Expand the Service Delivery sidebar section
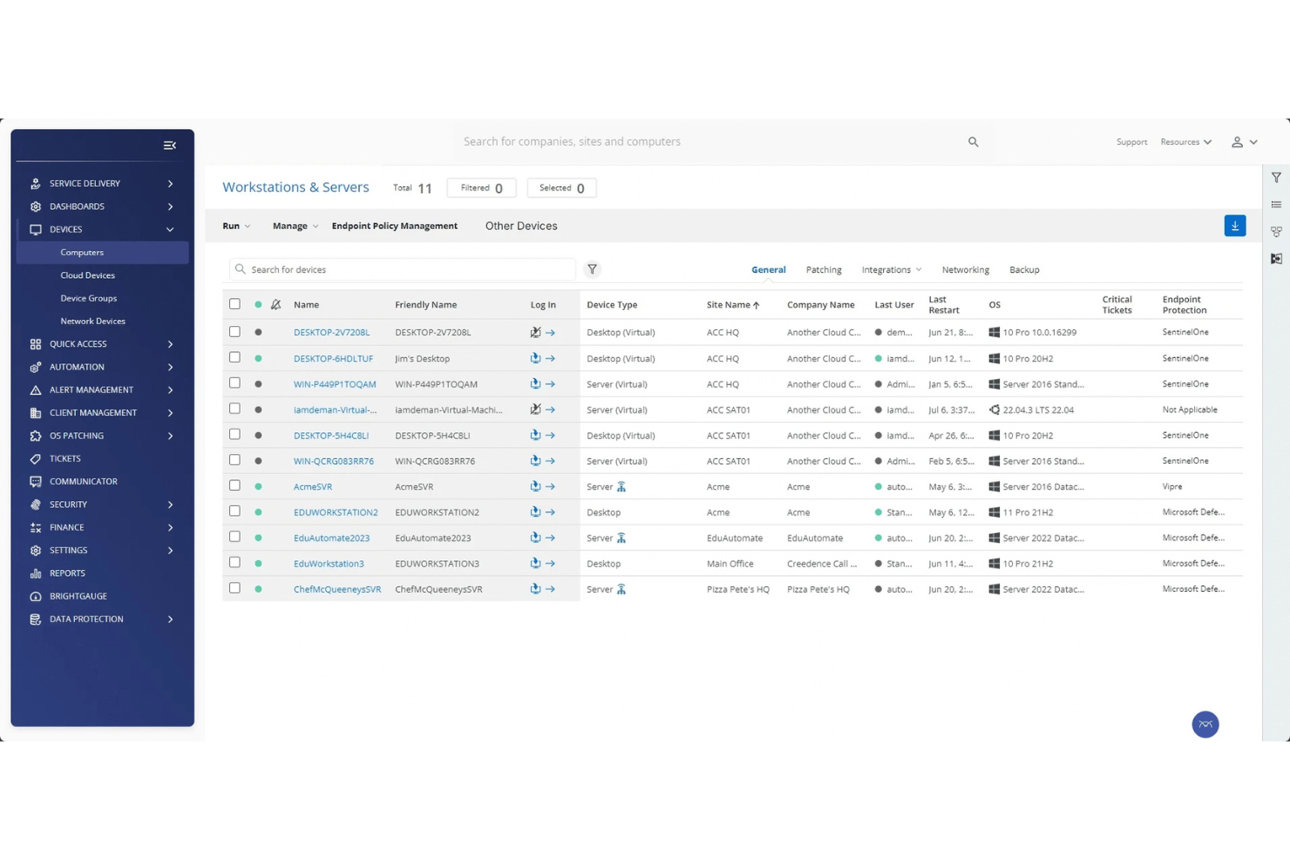 click(x=103, y=184)
